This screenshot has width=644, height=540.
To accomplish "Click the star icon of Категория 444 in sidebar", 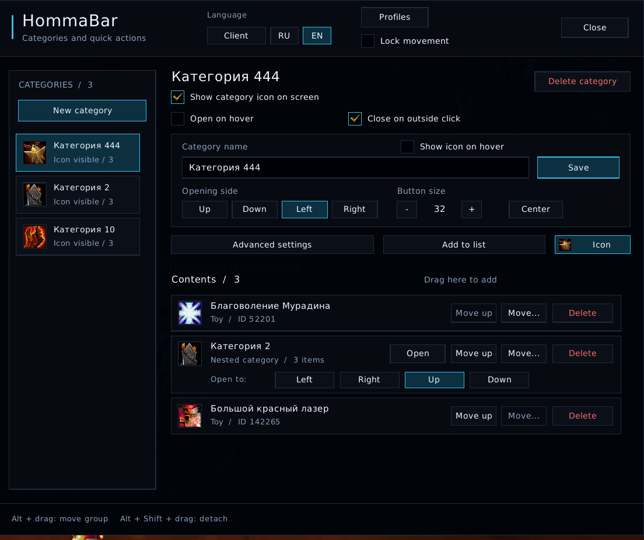I will click(x=34, y=152).
